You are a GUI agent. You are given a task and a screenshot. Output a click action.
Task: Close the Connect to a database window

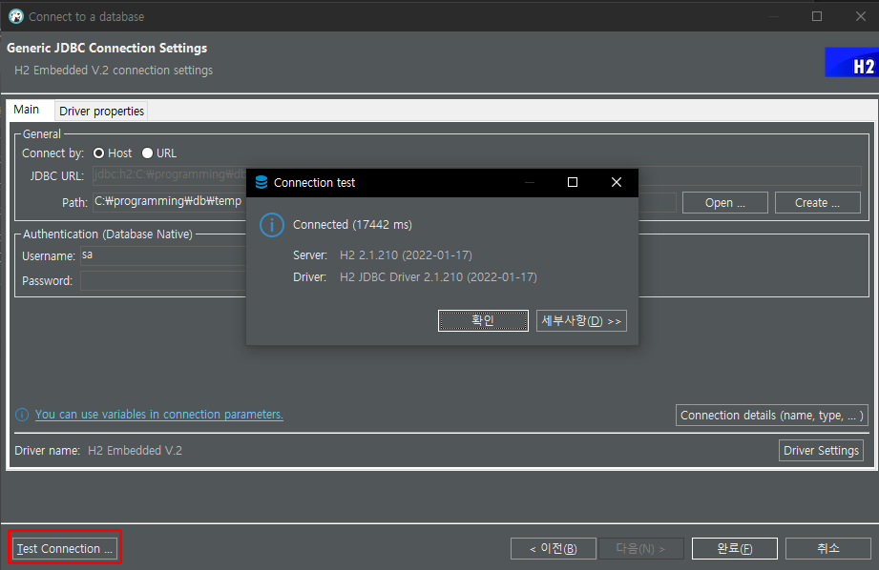point(861,16)
